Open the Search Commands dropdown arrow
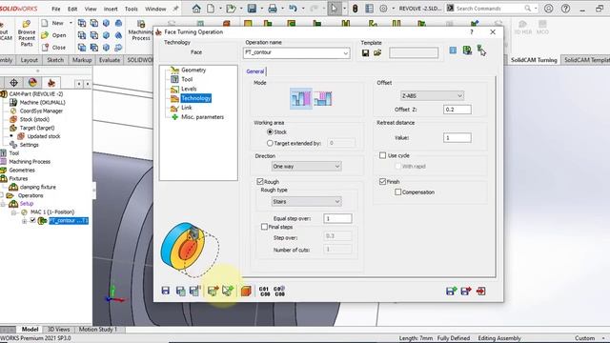 coord(536,9)
